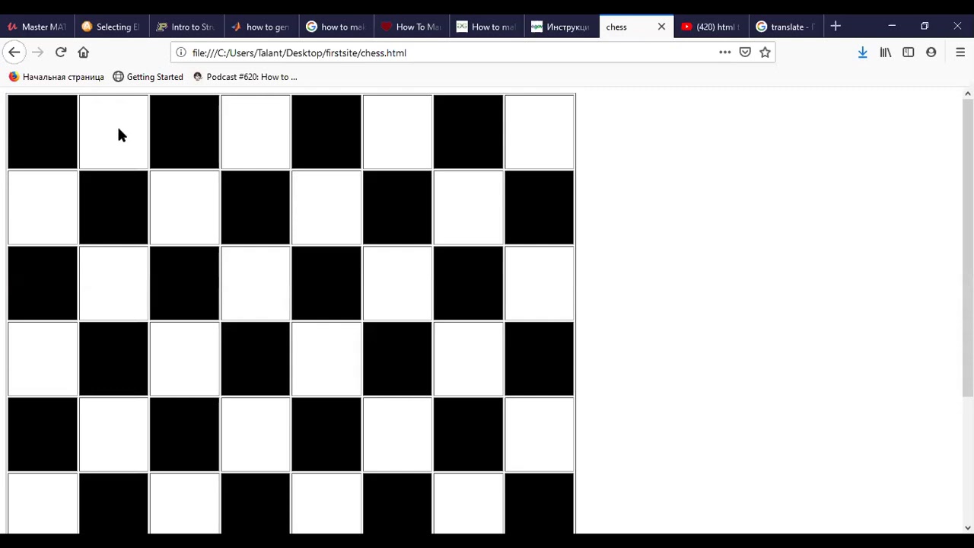Minimize the Firefox window
The width and height of the screenshot is (974, 548).
pos(892,27)
